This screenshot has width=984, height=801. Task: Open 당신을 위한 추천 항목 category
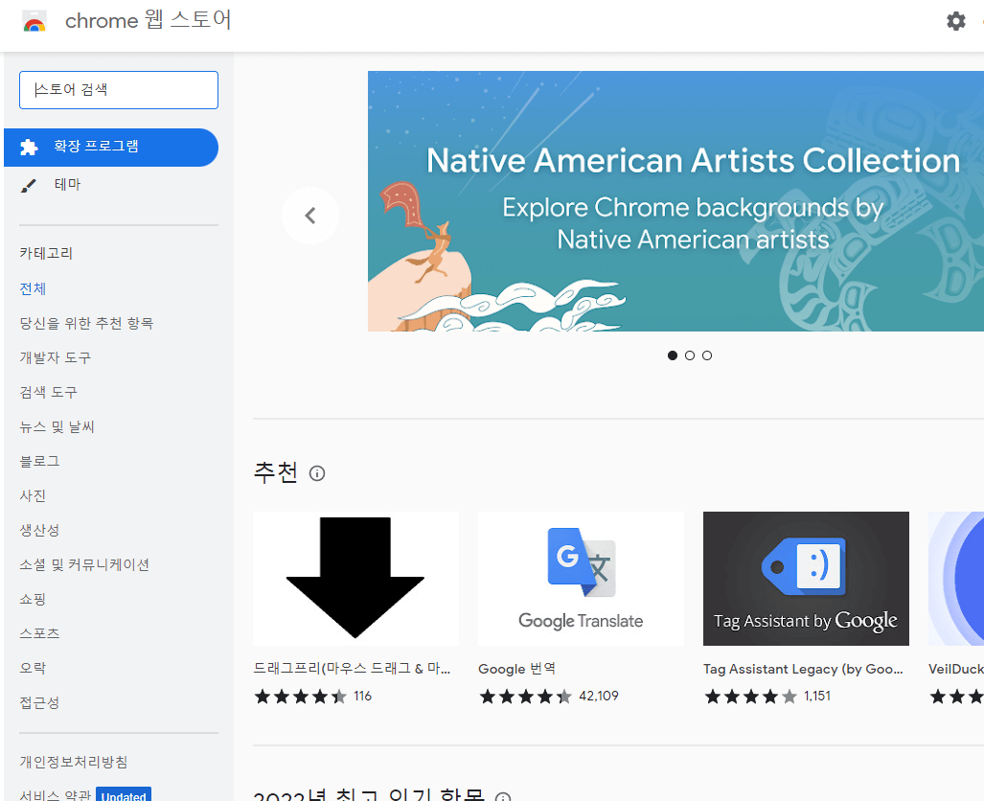click(86, 323)
